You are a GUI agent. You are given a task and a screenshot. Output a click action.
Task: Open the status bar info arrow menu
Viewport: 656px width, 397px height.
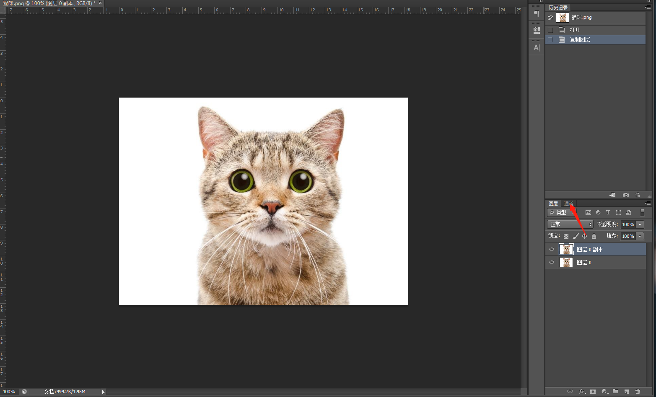click(103, 392)
